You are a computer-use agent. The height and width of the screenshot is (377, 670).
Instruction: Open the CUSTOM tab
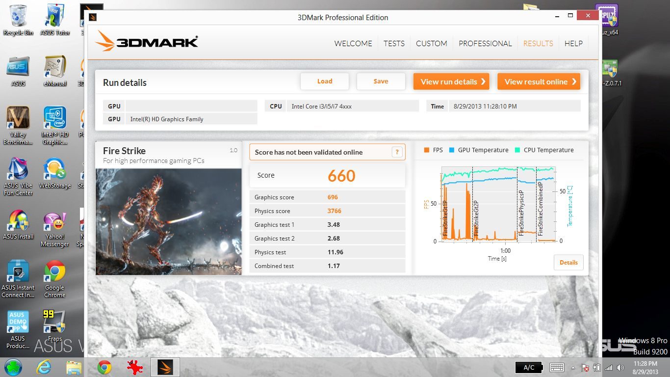[x=432, y=43]
